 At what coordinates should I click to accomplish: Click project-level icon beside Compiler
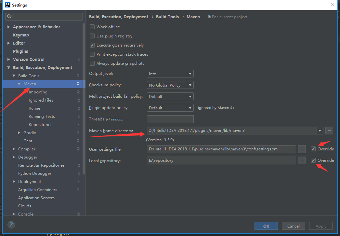(x=78, y=149)
